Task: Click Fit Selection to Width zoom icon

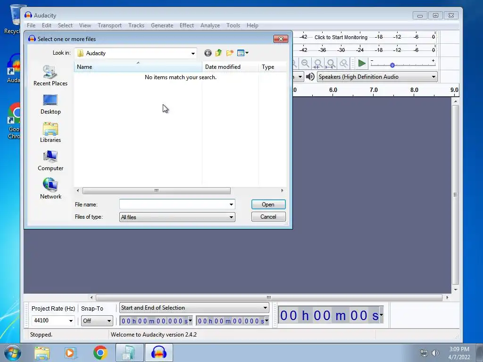Action: [318, 64]
